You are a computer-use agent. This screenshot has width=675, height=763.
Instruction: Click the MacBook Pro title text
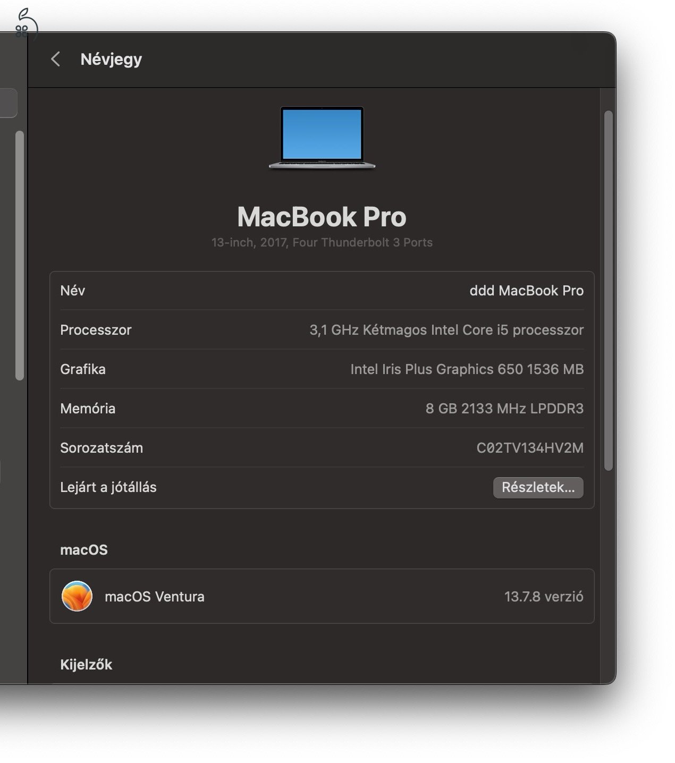click(x=322, y=217)
